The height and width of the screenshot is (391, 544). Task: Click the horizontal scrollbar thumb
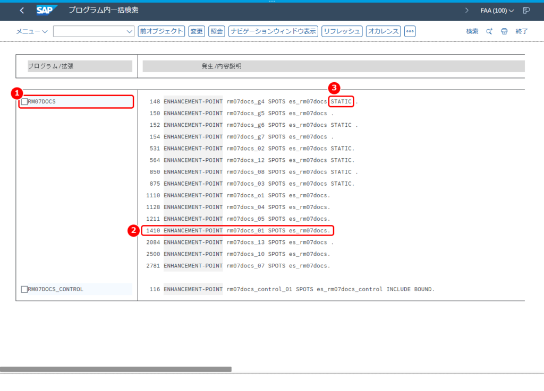tap(116, 369)
